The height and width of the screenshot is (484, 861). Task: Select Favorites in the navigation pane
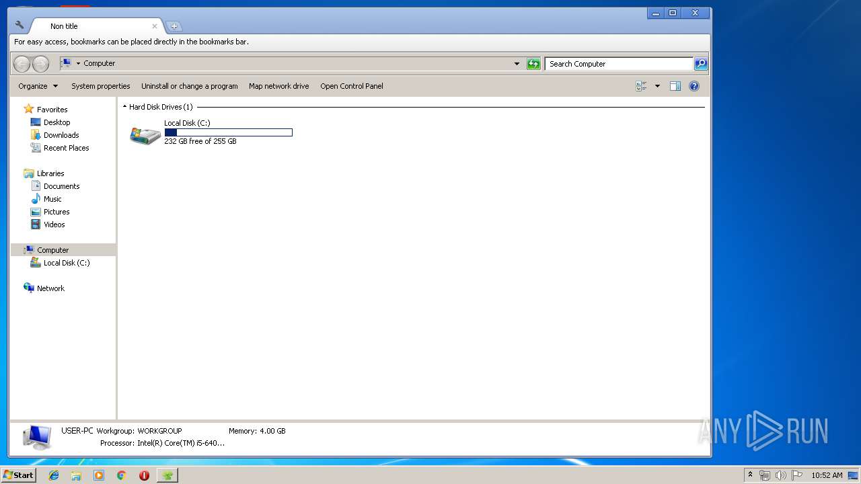(52, 110)
